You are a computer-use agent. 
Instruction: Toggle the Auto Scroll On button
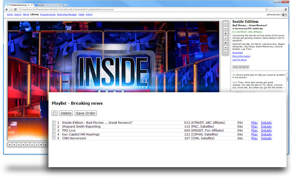(241, 67)
